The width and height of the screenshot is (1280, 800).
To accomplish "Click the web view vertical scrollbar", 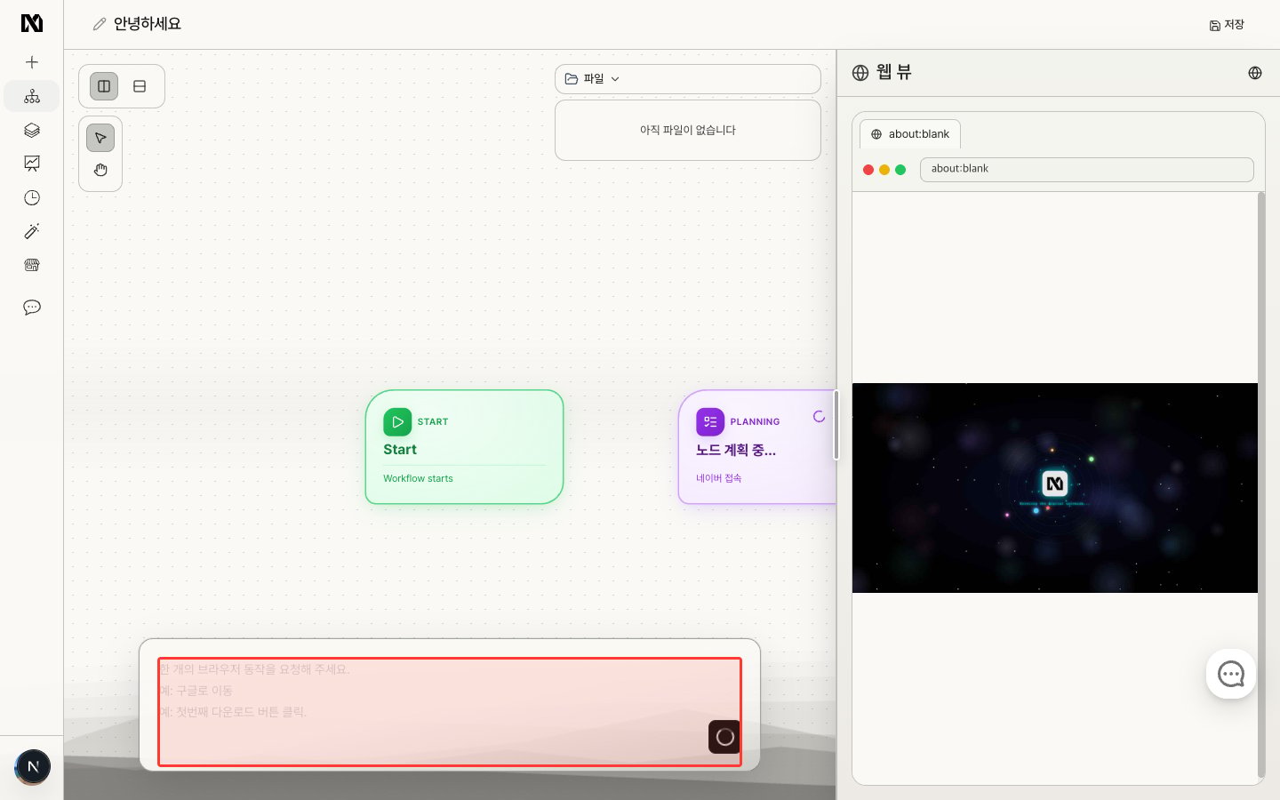I will coord(1261,485).
